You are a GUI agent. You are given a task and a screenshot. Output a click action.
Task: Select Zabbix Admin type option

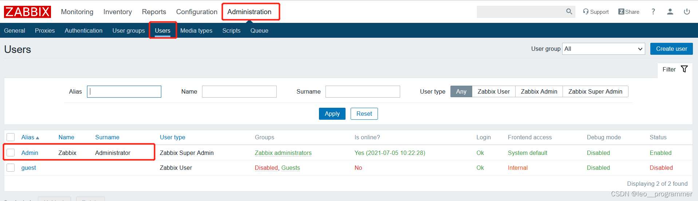pyautogui.click(x=539, y=91)
